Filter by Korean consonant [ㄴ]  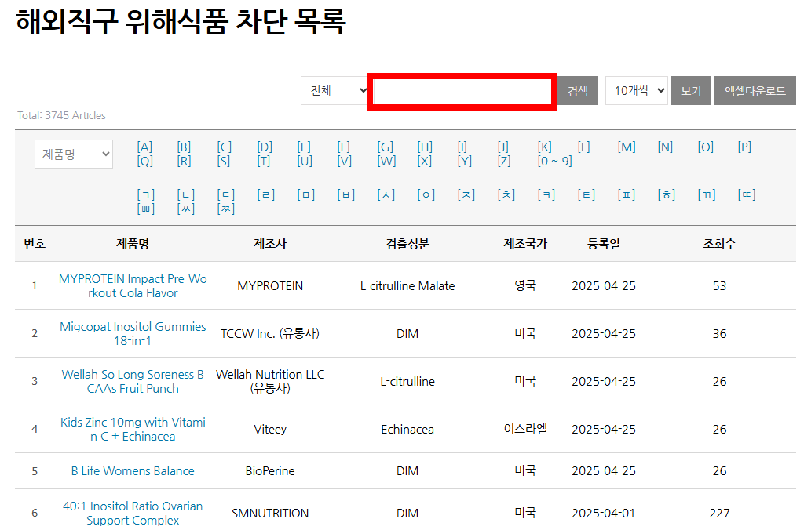185,194
